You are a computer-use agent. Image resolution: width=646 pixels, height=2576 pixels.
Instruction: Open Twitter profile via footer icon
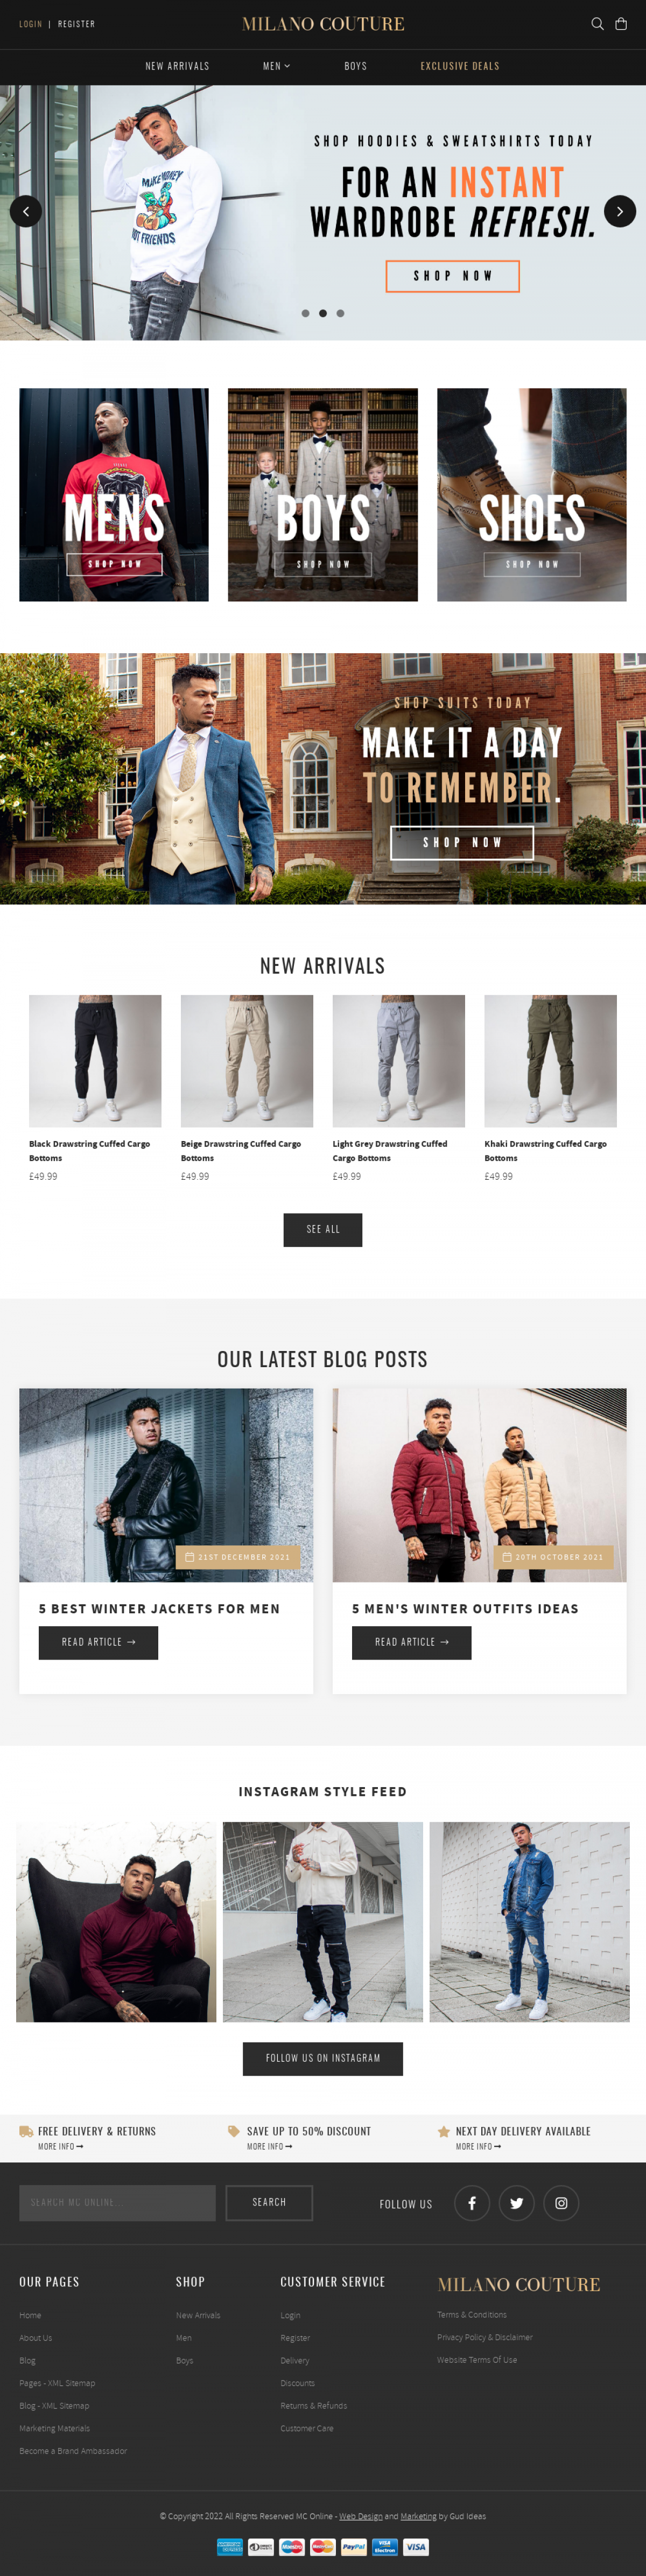(x=517, y=2203)
